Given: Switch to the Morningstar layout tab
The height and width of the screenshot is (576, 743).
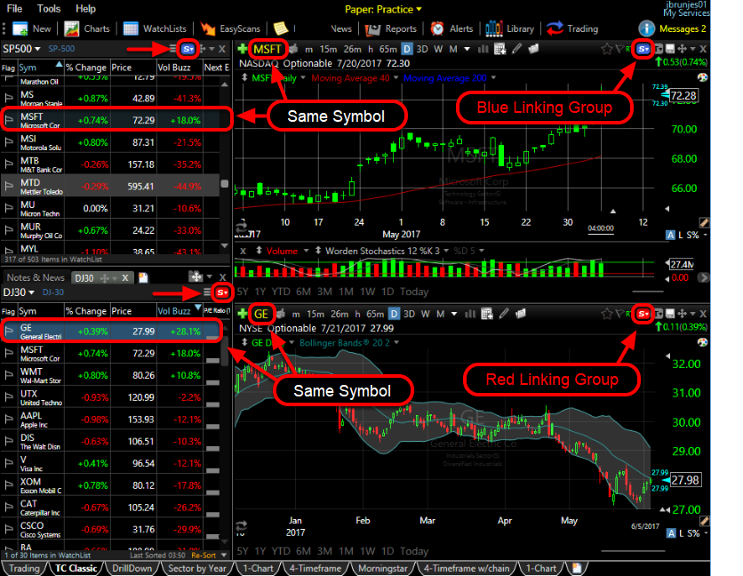Looking at the screenshot, I should click(x=382, y=568).
